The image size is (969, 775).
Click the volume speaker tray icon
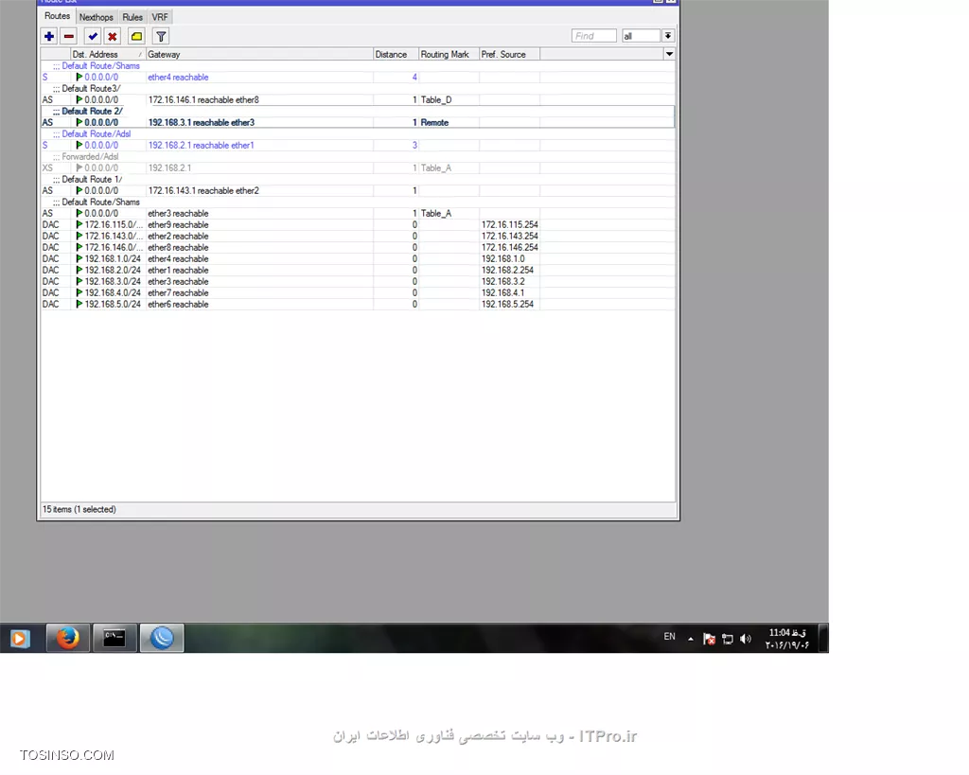746,639
